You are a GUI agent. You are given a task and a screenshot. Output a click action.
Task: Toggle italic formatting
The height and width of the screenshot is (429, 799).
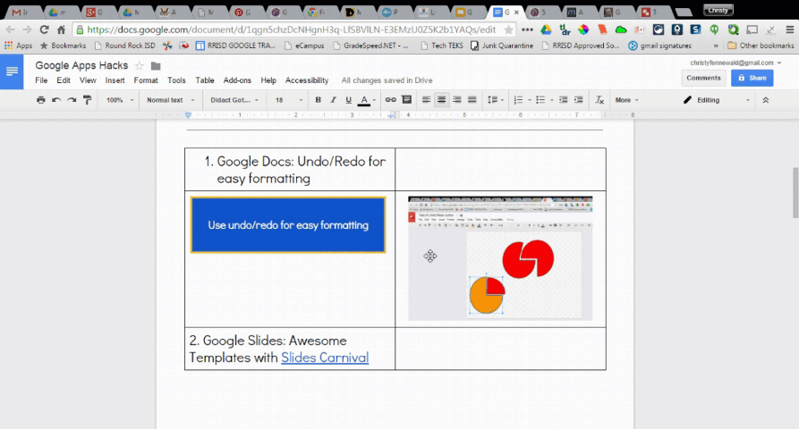point(333,100)
